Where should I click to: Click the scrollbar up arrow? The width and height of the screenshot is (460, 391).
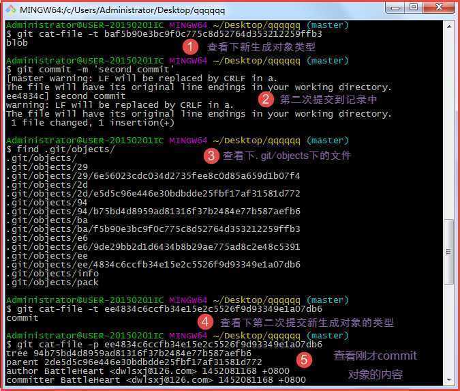pos(449,27)
